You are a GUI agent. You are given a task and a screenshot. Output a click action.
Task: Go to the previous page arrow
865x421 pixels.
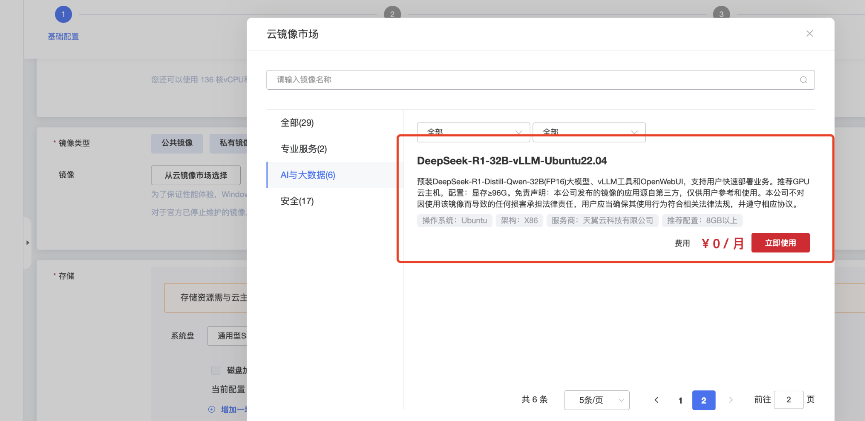click(656, 400)
